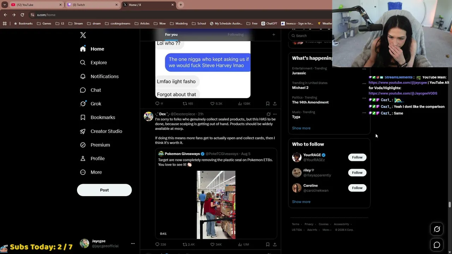Switch to the YouTube browser tab

point(36,5)
